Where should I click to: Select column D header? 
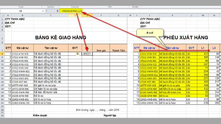(75, 15)
